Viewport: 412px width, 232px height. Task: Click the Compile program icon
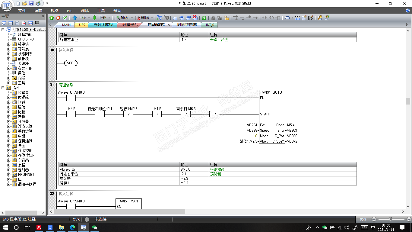tap(65, 18)
